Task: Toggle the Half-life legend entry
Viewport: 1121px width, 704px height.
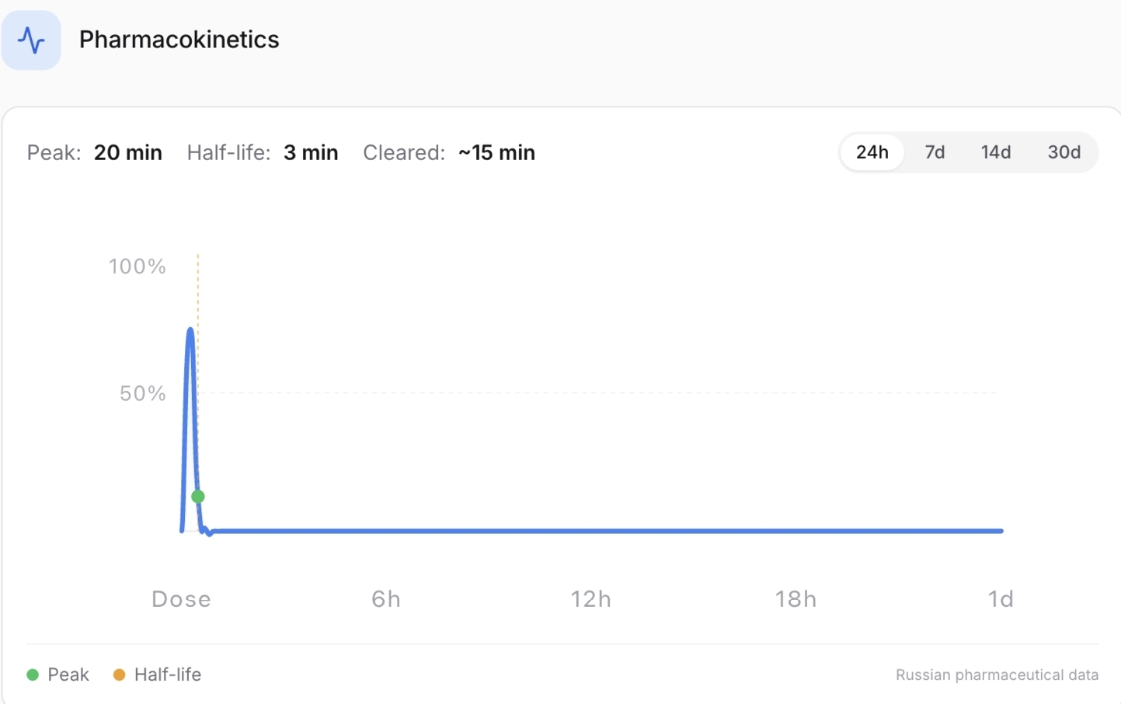Action: pyautogui.click(x=168, y=674)
